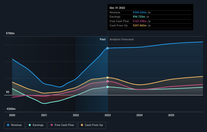Click the Revenue row label in tooltip
The image size is (207, 132).
pyautogui.click(x=115, y=12)
